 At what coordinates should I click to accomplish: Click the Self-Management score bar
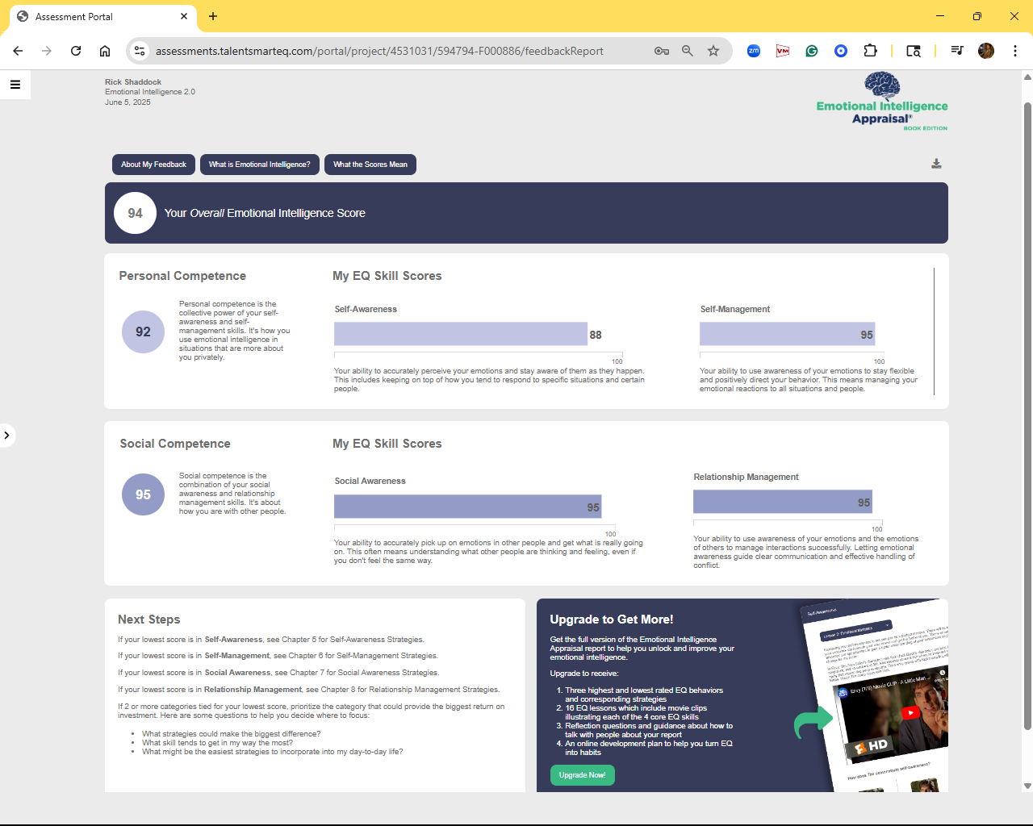(x=788, y=334)
